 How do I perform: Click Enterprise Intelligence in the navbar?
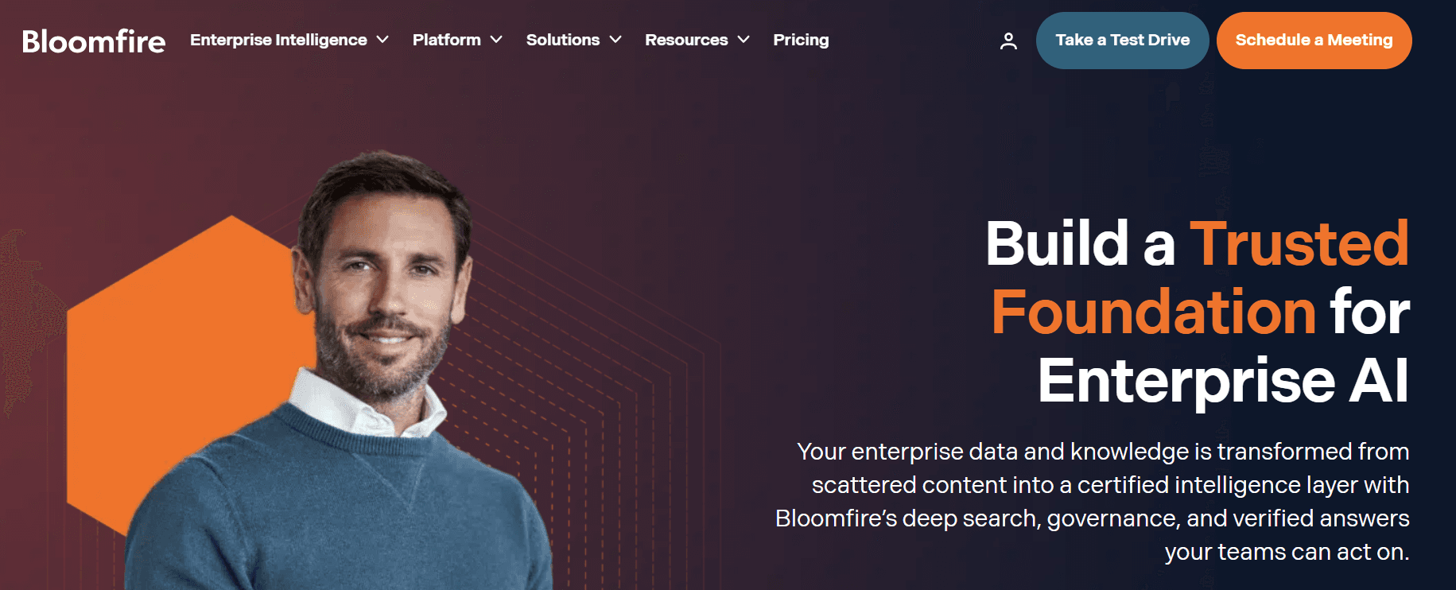(278, 40)
